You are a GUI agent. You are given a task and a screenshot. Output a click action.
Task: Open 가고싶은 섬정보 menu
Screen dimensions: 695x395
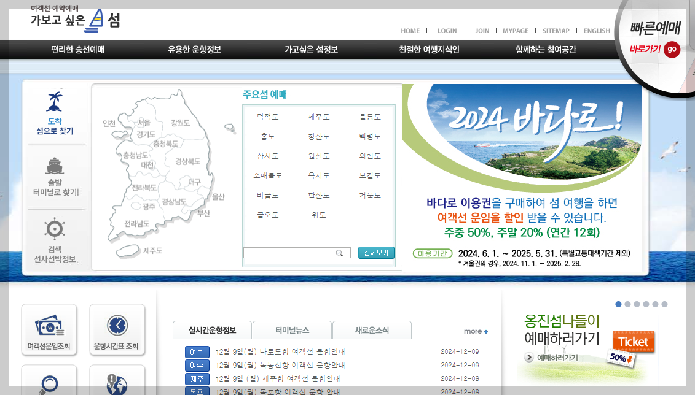(x=311, y=50)
